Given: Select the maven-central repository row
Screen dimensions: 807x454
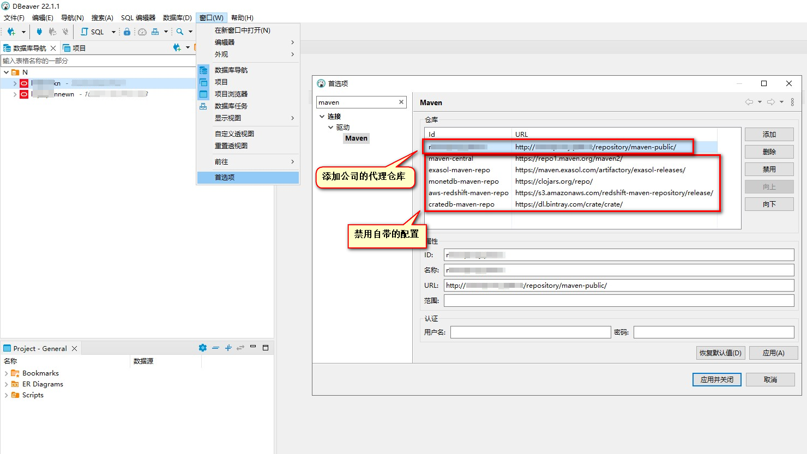Looking at the screenshot, I should (570, 159).
